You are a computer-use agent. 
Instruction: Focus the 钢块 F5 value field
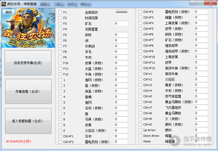[x=121, y=35]
